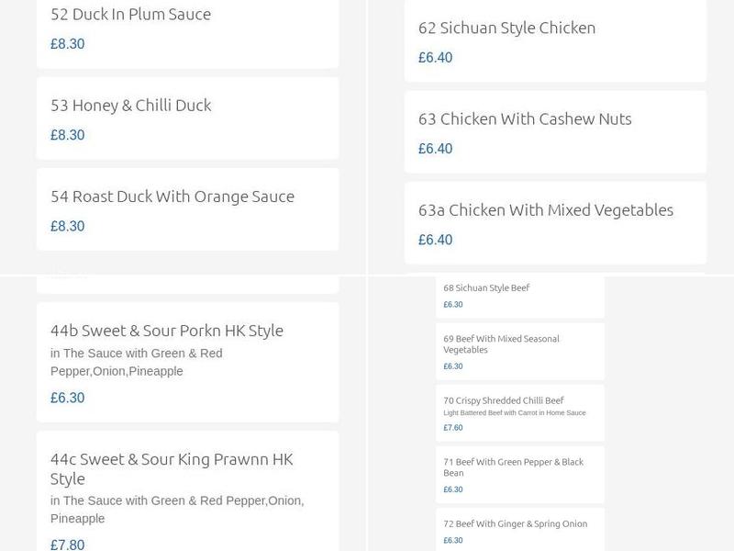Image resolution: width=734 pixels, height=551 pixels.
Task: Select the Duck In Plum Sauce menu item
Action: [x=128, y=14]
